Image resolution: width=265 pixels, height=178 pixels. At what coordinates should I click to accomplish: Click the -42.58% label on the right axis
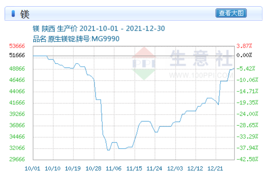[x=247, y=159]
